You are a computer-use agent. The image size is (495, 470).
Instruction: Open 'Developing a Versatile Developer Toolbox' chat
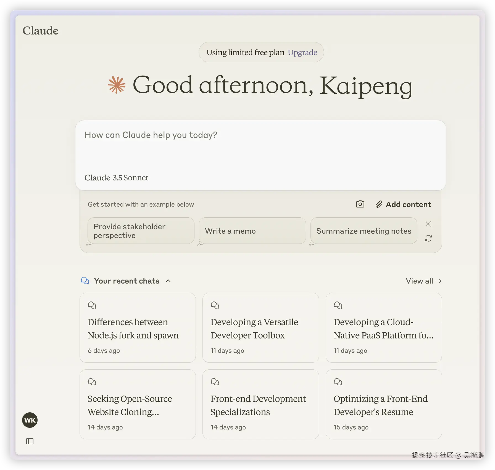coord(260,328)
